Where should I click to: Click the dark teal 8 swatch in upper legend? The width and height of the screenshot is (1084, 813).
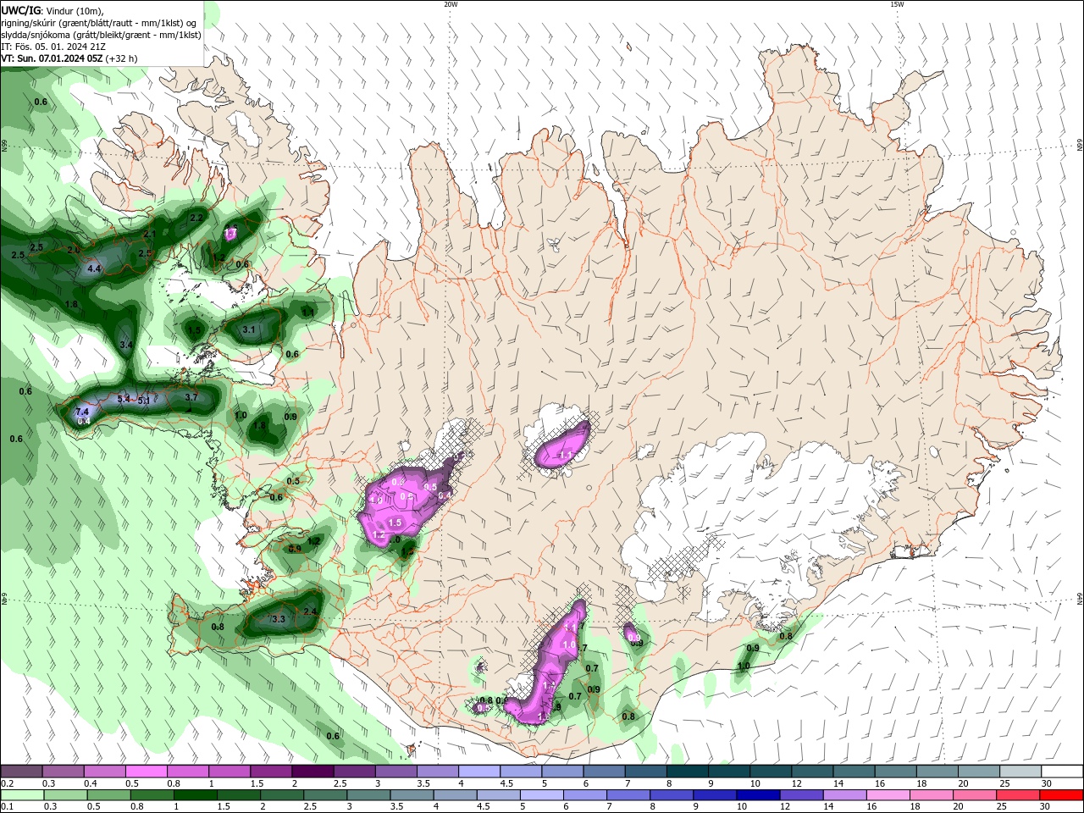(687, 772)
